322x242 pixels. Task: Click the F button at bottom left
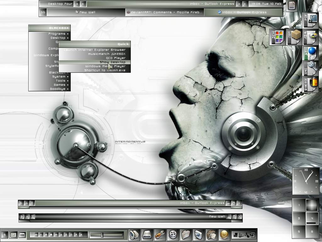point(13,235)
